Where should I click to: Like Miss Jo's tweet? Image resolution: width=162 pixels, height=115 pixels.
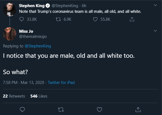(x=99, y=110)
